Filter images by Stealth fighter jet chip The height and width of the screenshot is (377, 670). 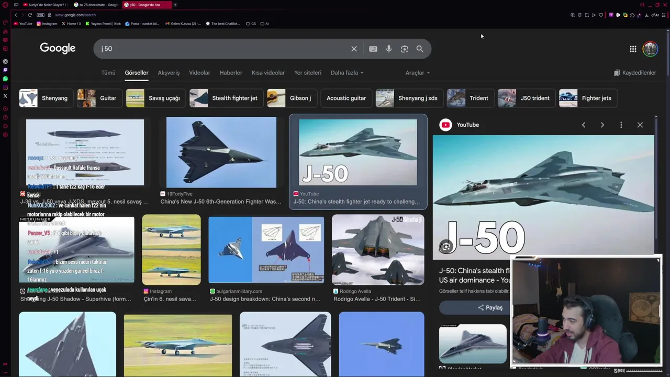[226, 98]
